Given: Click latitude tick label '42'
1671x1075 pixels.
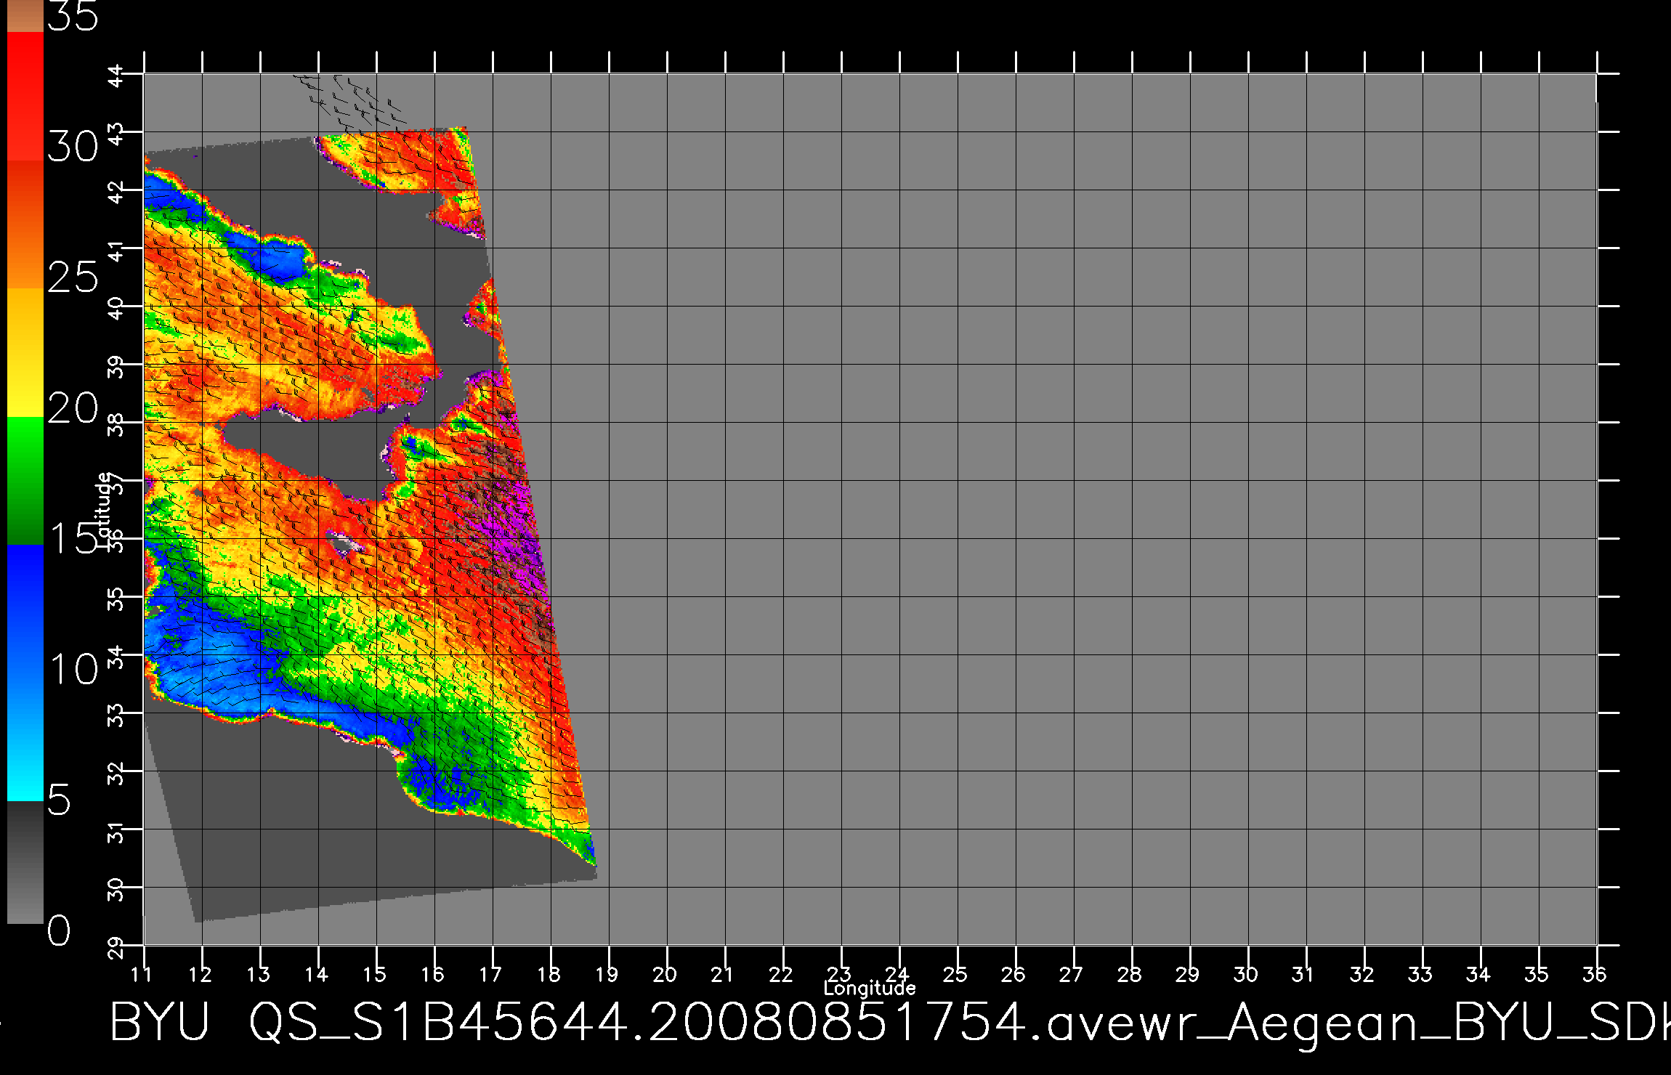Looking at the screenshot, I should pyautogui.click(x=116, y=191).
